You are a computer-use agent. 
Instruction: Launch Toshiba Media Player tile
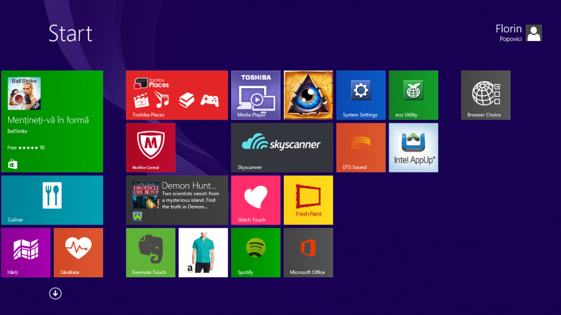(256, 95)
